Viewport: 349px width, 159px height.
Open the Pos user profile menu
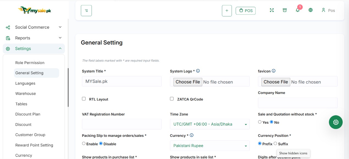point(328,10)
